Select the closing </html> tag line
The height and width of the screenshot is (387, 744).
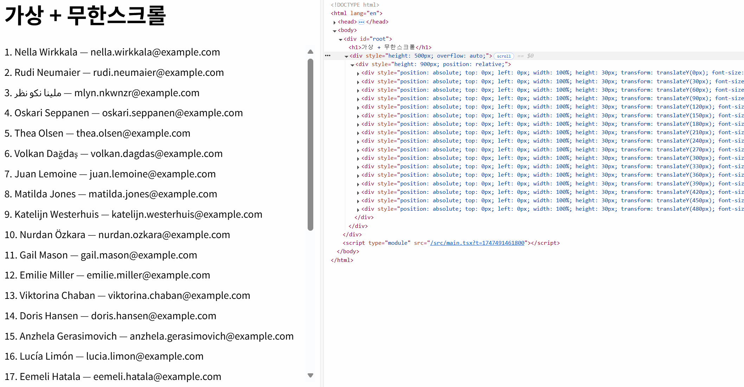[342, 260]
